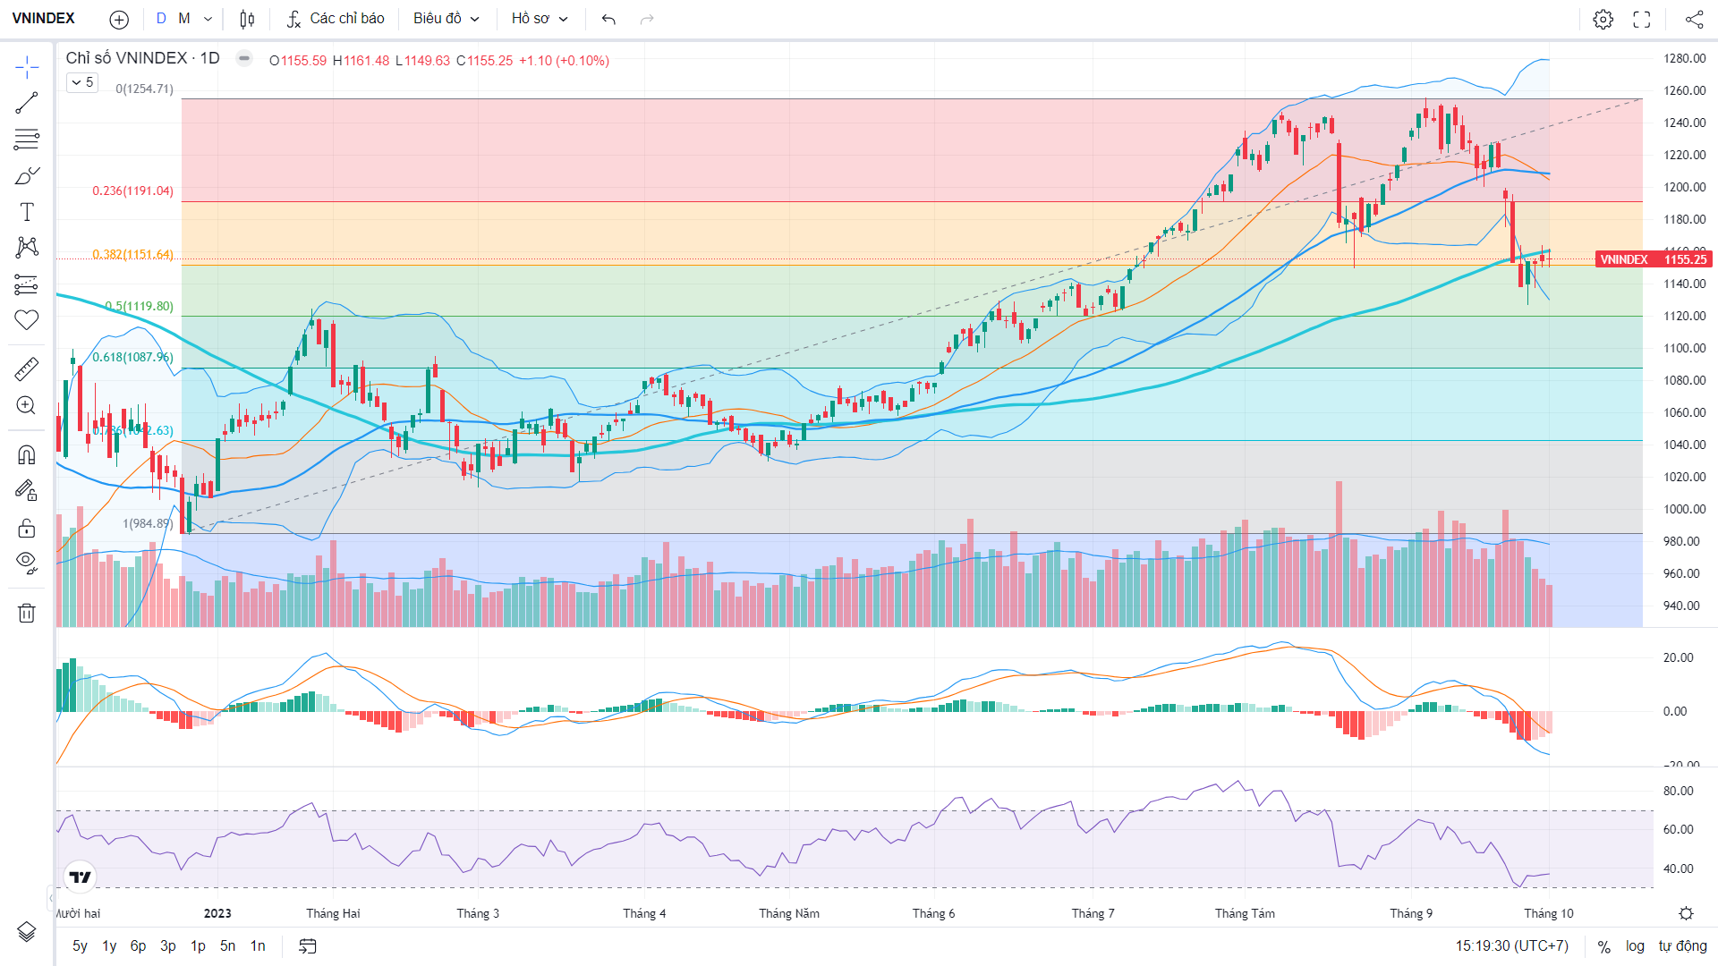The image size is (1718, 966).
Task: Click the Fibonacci 1(984.89) level label
Action: 148,523
